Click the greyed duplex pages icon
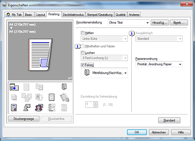 click(39, 87)
